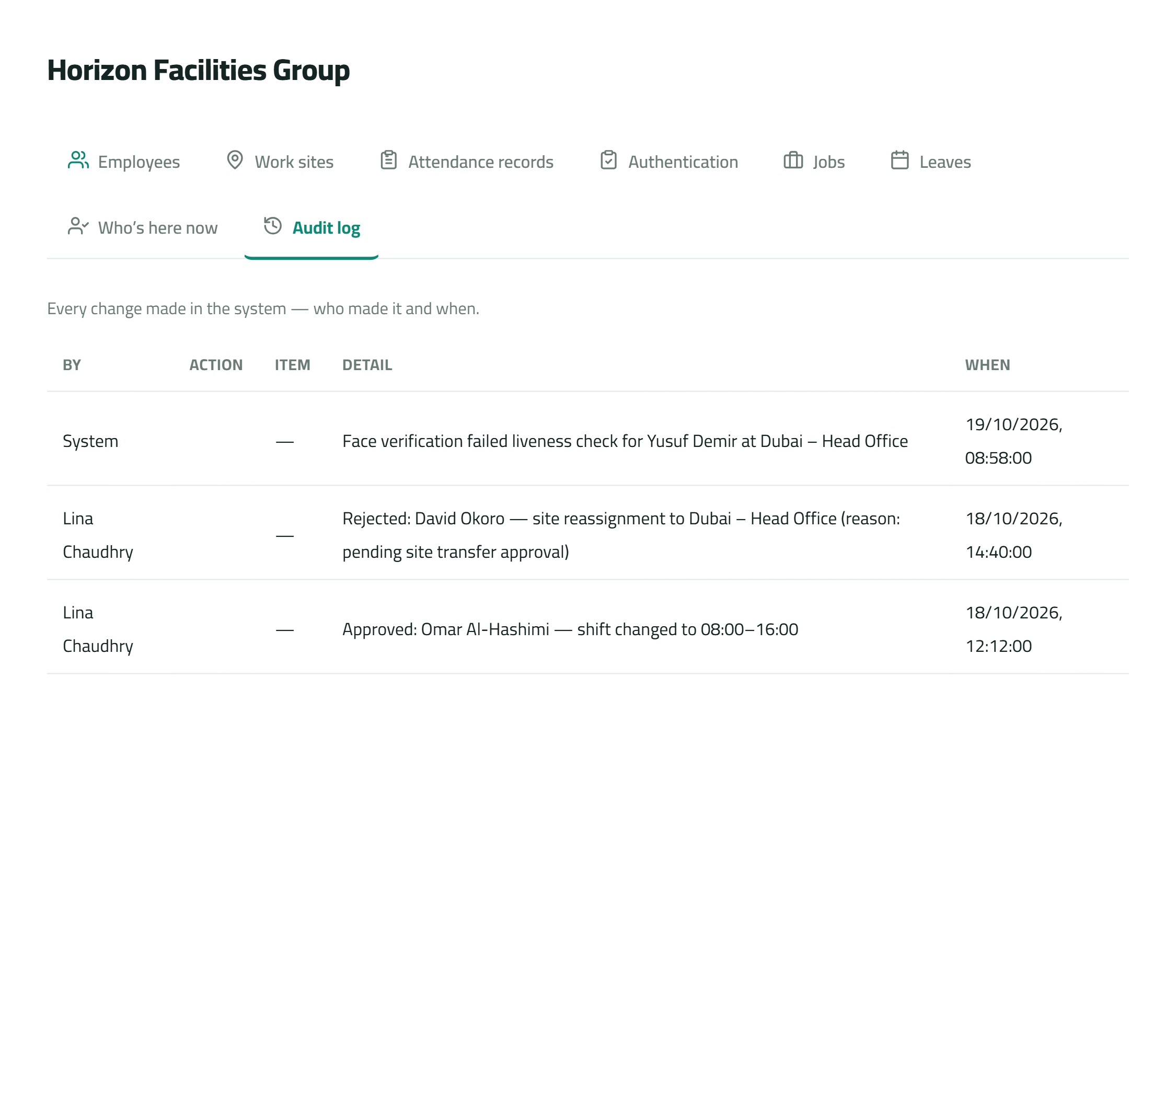Click the Jobs briefcase icon
The height and width of the screenshot is (1103, 1176).
pyautogui.click(x=793, y=160)
